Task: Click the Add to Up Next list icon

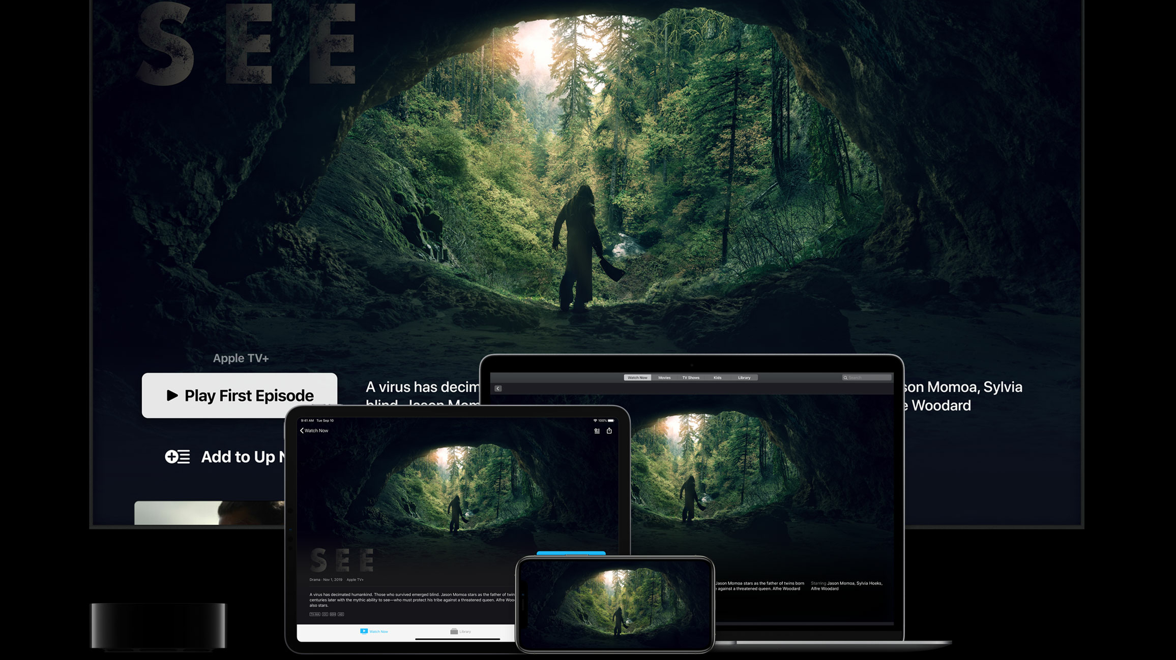Action: (x=178, y=456)
